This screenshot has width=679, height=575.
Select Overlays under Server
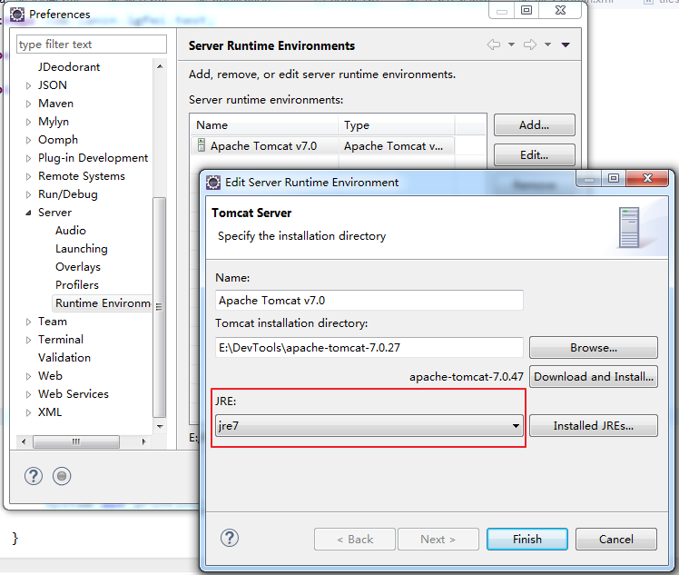click(78, 267)
